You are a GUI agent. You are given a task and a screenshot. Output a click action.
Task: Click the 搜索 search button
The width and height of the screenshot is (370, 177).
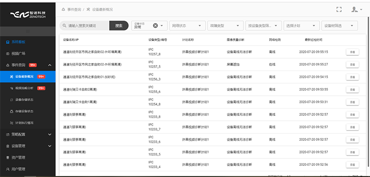119,25
